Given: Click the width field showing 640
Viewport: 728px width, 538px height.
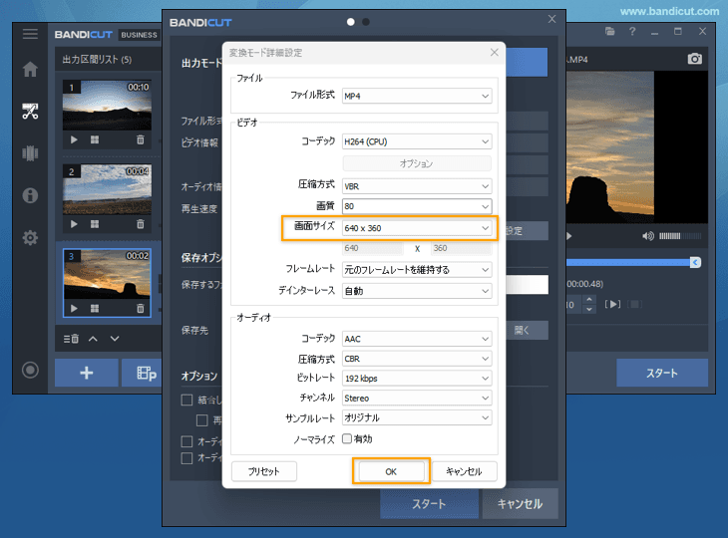Looking at the screenshot, I should tap(373, 248).
